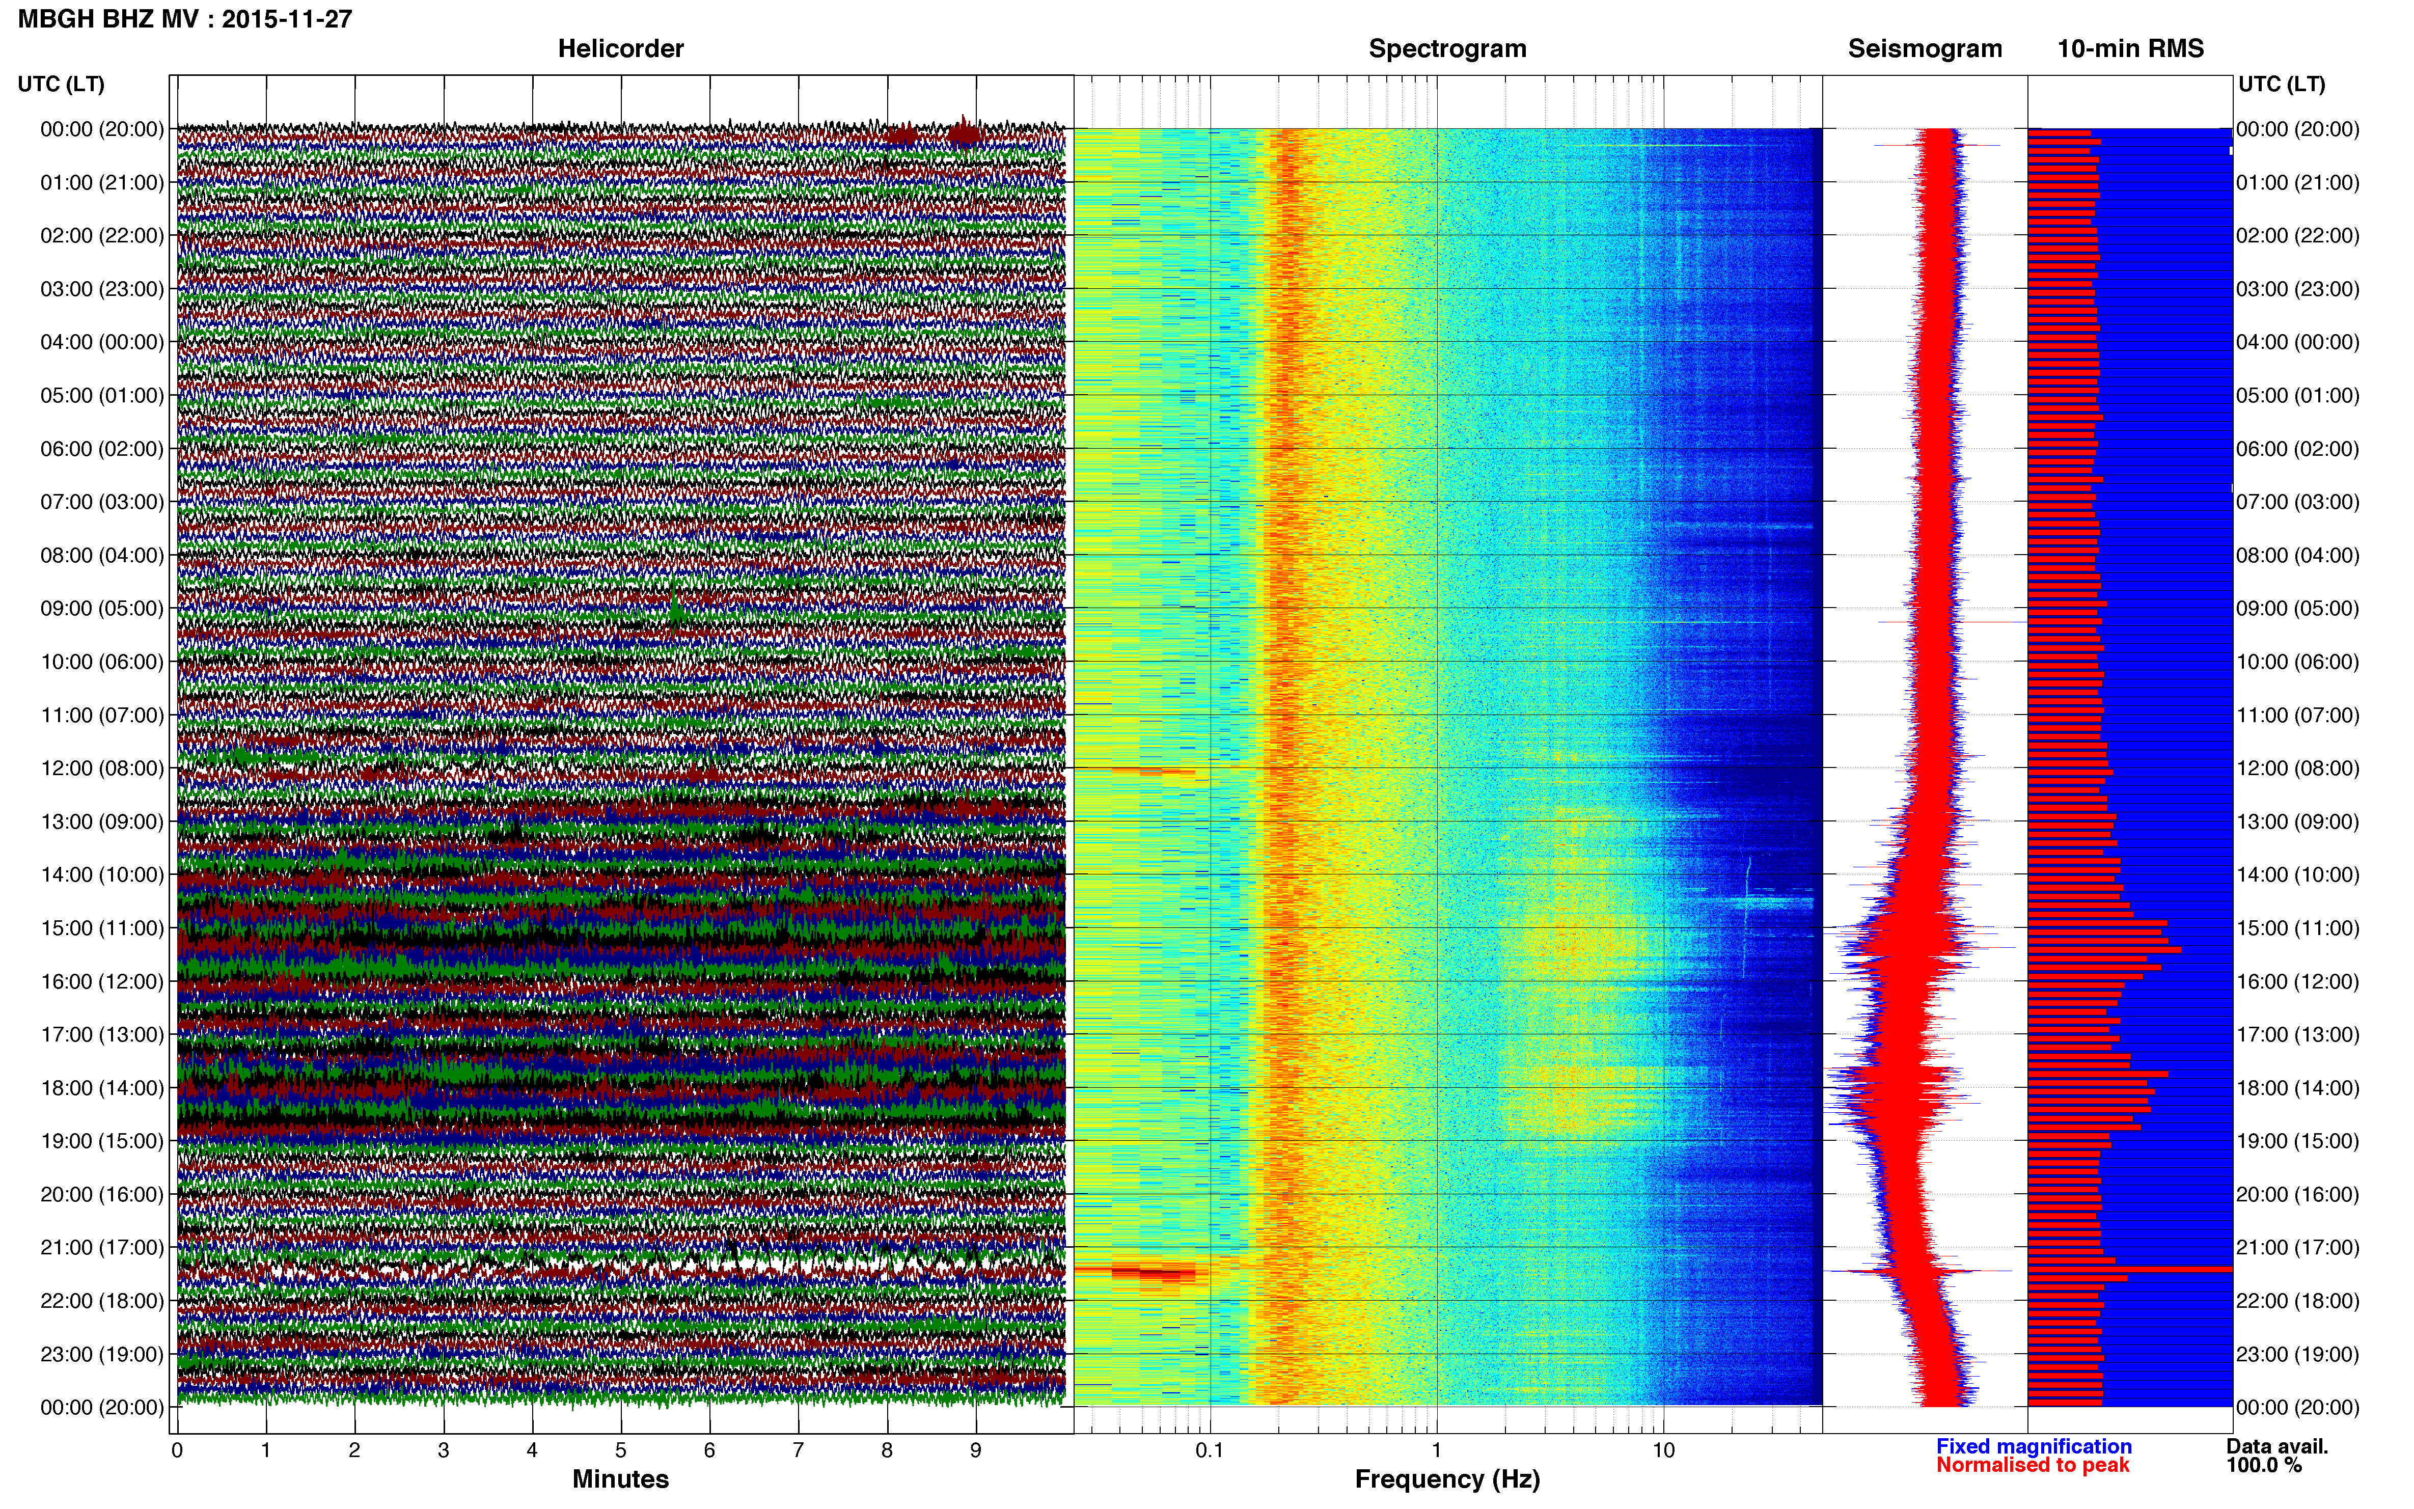
Task: Click the left 15:00 (11:00) time label
Action: coord(102,928)
